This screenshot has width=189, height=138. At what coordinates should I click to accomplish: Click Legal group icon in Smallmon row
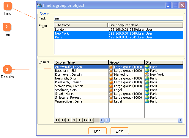pos(111,90)
